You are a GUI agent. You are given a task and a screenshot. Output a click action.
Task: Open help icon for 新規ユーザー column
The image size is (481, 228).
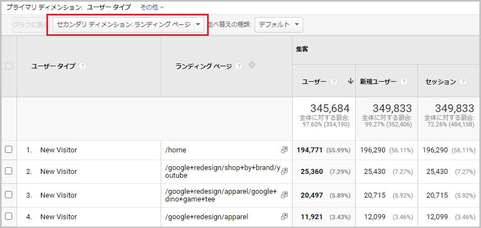pyautogui.click(x=404, y=82)
